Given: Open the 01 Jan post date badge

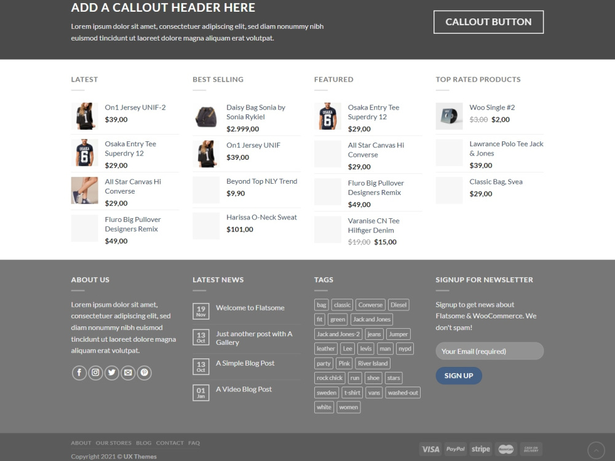Looking at the screenshot, I should [201, 393].
